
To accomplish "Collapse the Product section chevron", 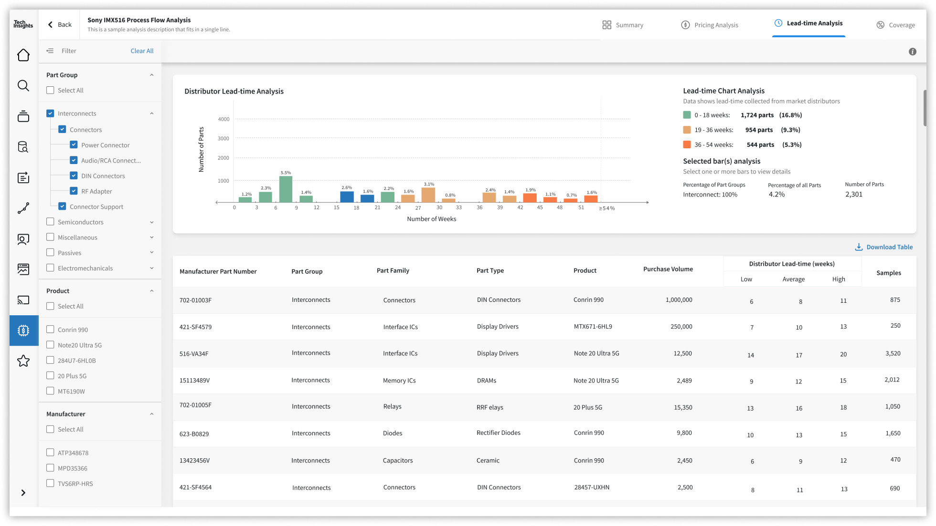I will [152, 291].
